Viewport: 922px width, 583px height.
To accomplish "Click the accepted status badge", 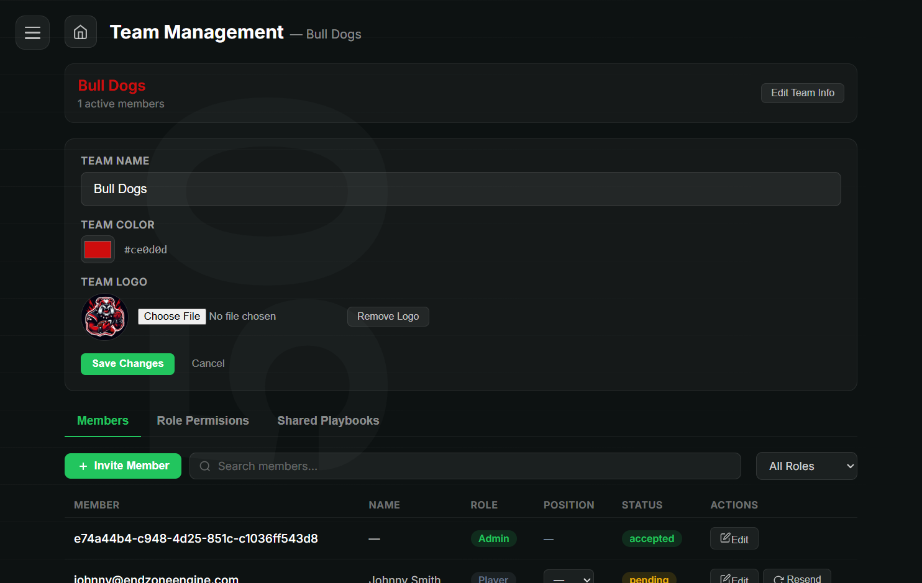I will 652,539.
